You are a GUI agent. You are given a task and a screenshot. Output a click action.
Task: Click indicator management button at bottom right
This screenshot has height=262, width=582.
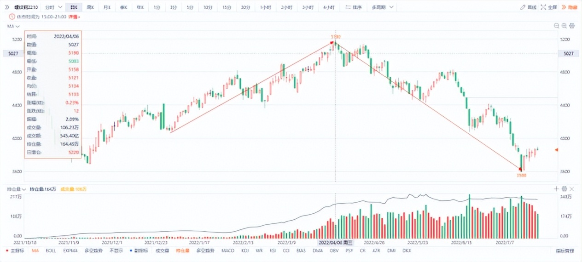click(x=565, y=251)
